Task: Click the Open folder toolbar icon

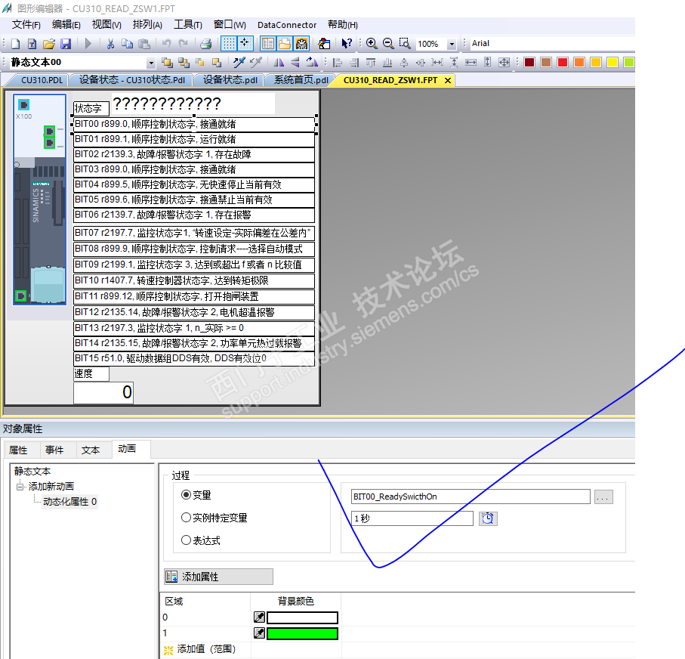Action: pyautogui.click(x=49, y=43)
